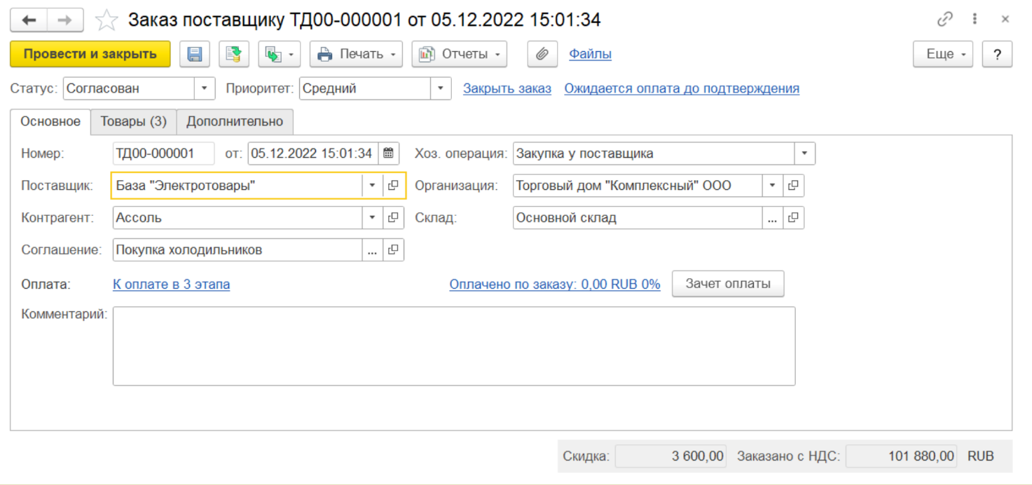Click the Зачет оплаты button

727,284
